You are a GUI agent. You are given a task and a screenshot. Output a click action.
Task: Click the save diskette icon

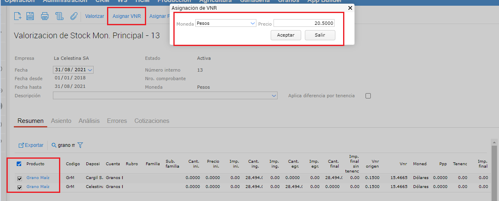pos(31,16)
